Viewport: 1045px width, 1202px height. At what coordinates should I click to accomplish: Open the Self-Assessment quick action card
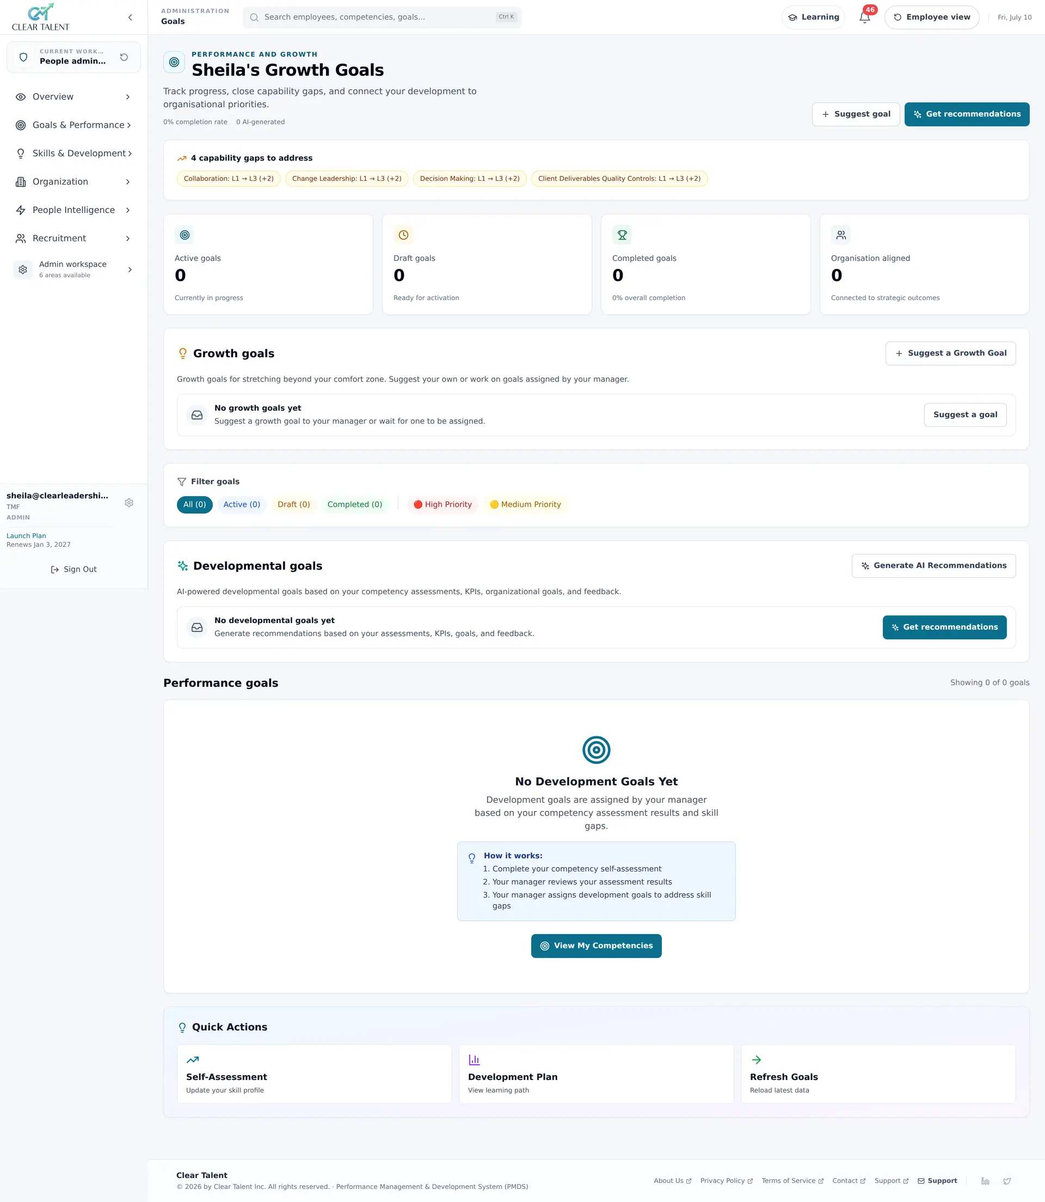click(x=315, y=1074)
